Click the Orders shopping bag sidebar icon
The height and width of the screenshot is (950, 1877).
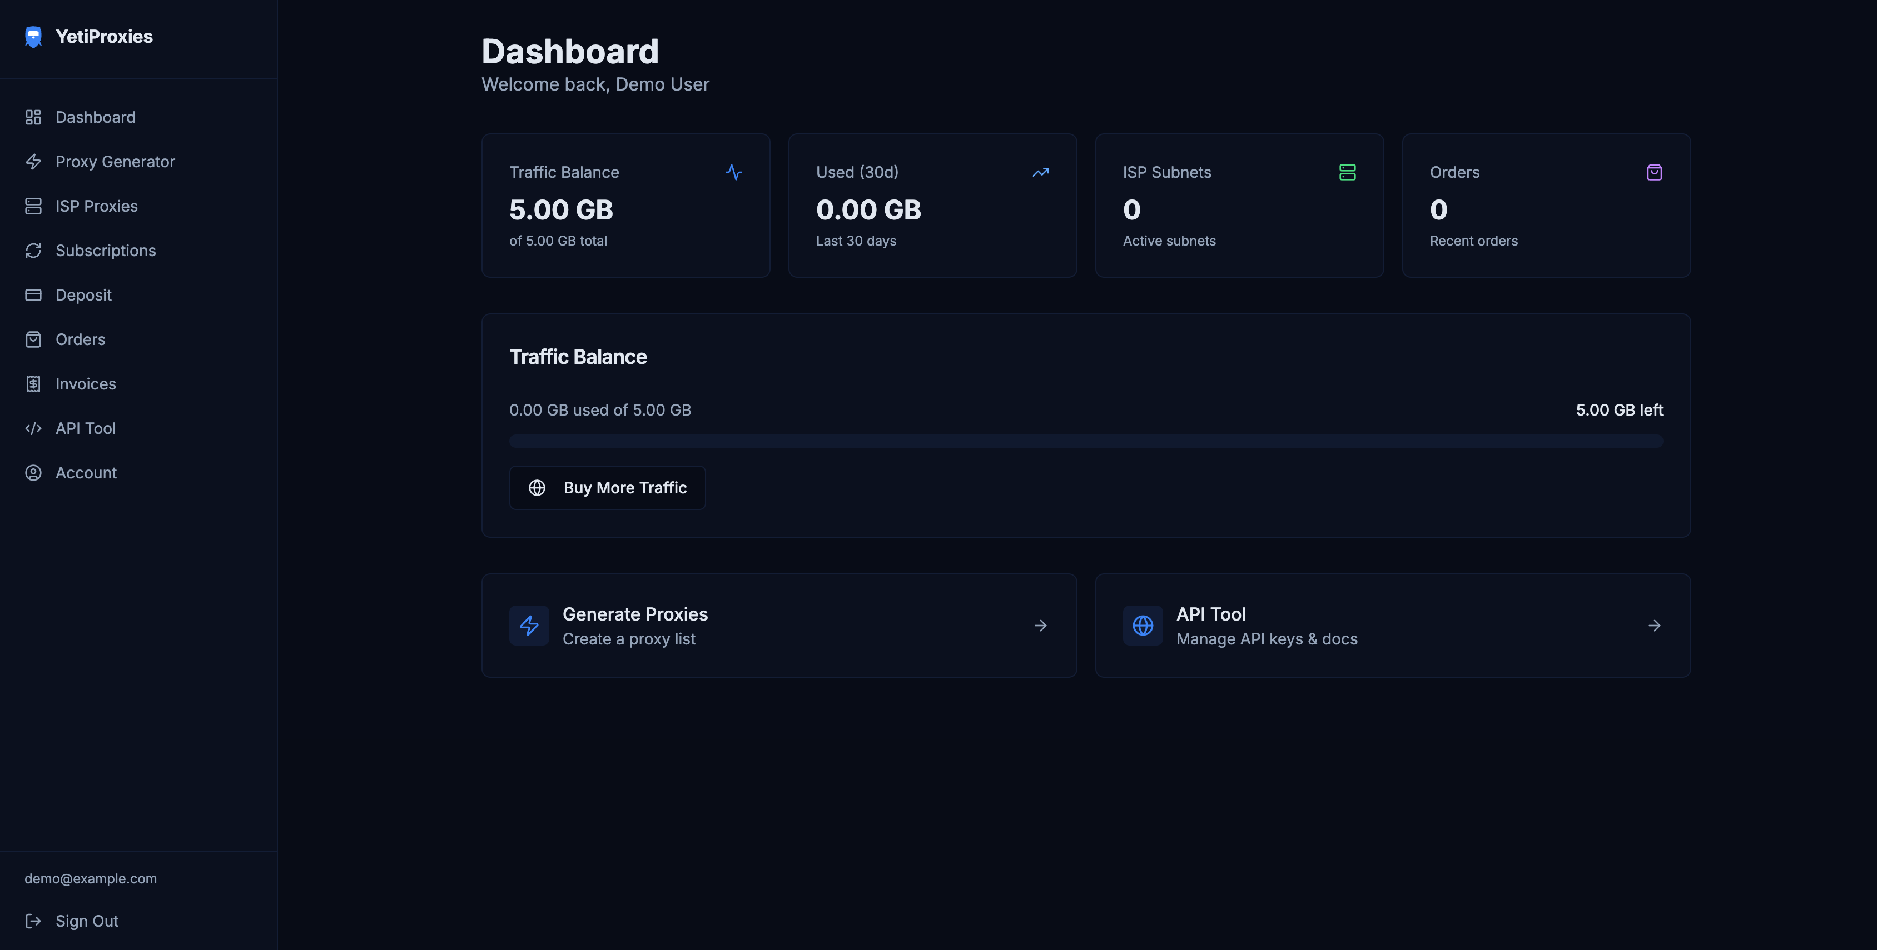click(x=33, y=339)
